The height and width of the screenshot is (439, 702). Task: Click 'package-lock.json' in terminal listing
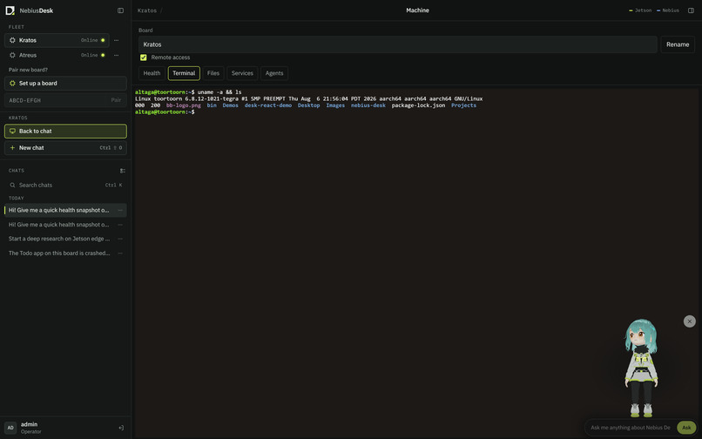(x=418, y=105)
